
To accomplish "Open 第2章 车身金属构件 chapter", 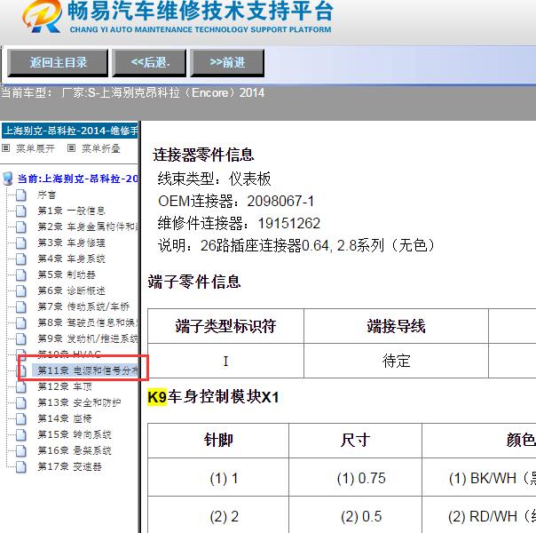I will pyautogui.click(x=88, y=227).
